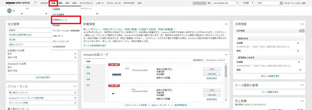The width and height of the screenshot is (312, 110).
Task: Open the www.amazon.com marketplace dropdown
Action: (x=225, y=3)
